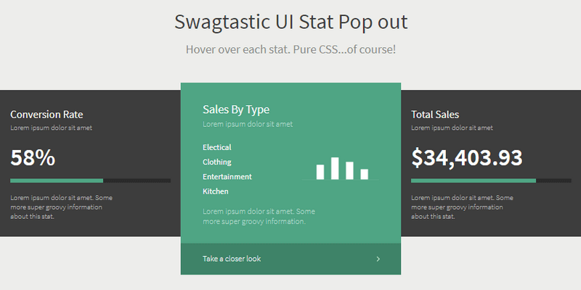Screen dimensions: 581x290
Task: Click the 58% conversion value
Action: pos(33,157)
